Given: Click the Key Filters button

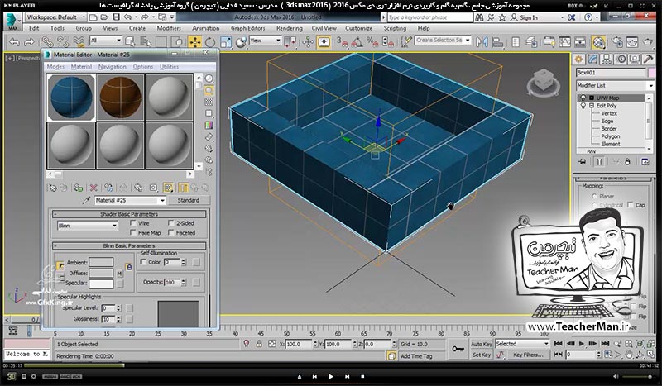Looking at the screenshot, I should [x=528, y=355].
